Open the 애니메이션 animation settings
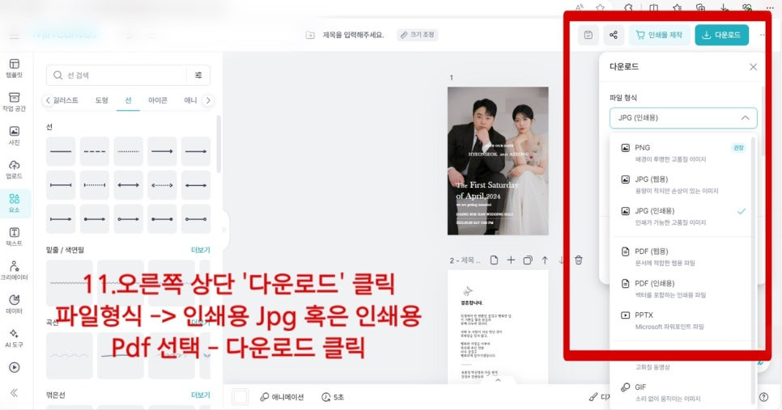 tap(282, 397)
